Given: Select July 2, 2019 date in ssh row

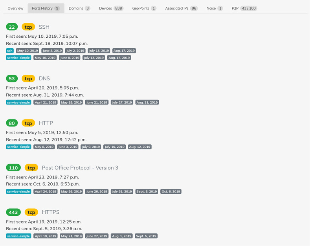Looking at the screenshot, I should (75, 51).
